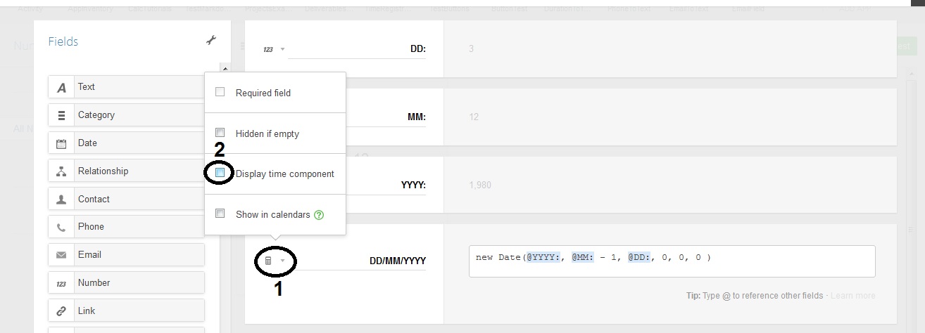Screen dimensions: 925x333
Task: Tick the Hidden if empty checkbox
Action: (x=220, y=132)
